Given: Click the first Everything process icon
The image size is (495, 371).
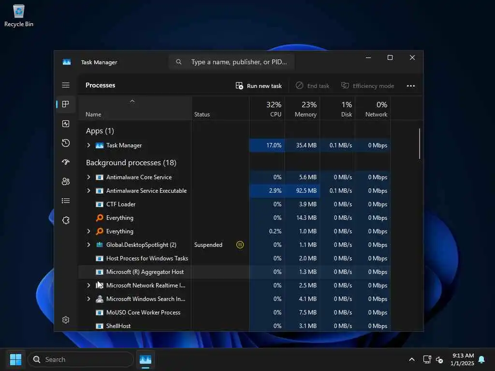Looking at the screenshot, I should [100, 218].
